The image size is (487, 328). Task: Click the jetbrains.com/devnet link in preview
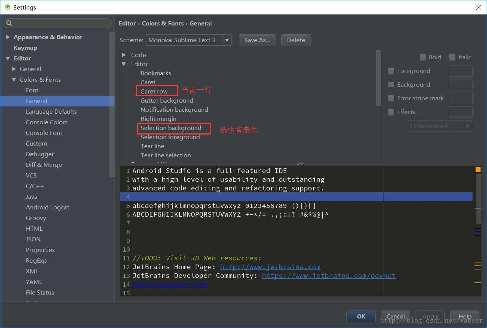(329, 276)
